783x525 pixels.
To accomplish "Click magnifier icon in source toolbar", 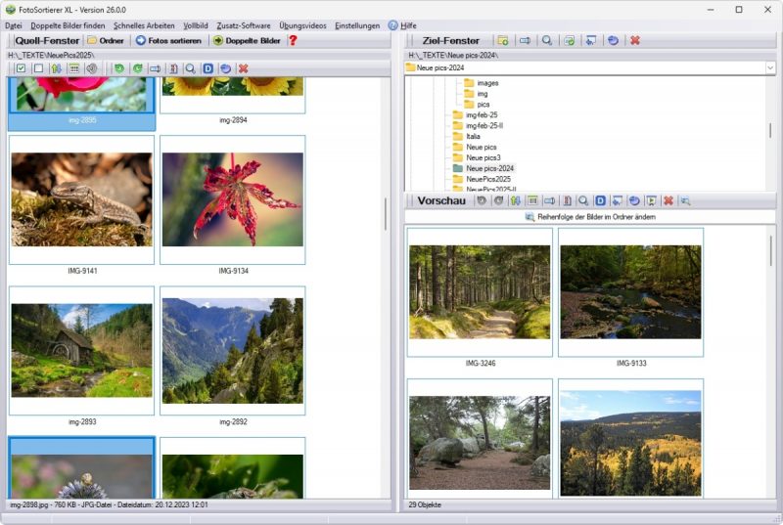I will point(190,68).
